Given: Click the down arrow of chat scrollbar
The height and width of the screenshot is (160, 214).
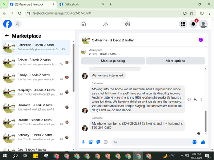Looking at the screenshot, I should [x=205, y=134].
